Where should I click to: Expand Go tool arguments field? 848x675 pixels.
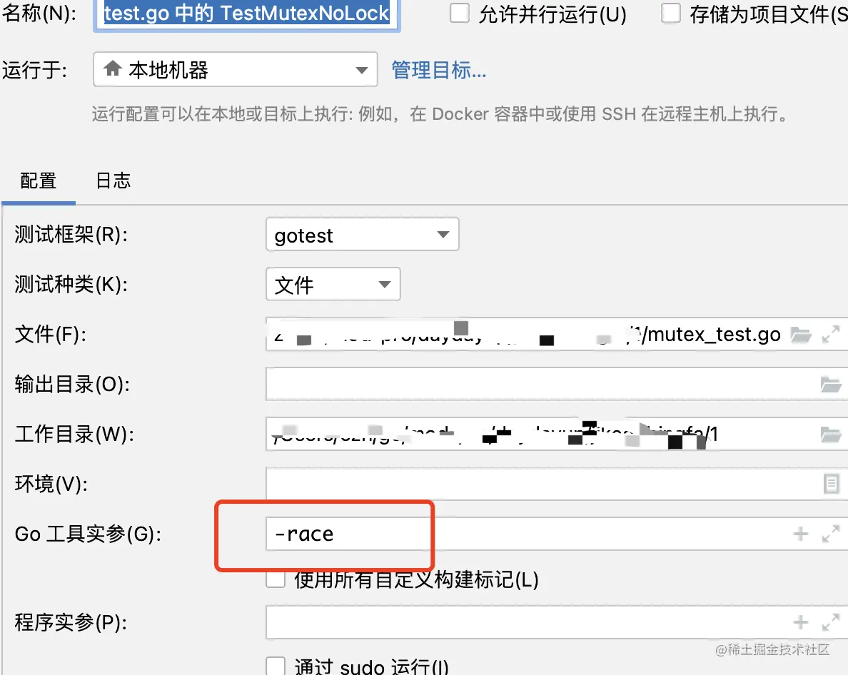[831, 534]
